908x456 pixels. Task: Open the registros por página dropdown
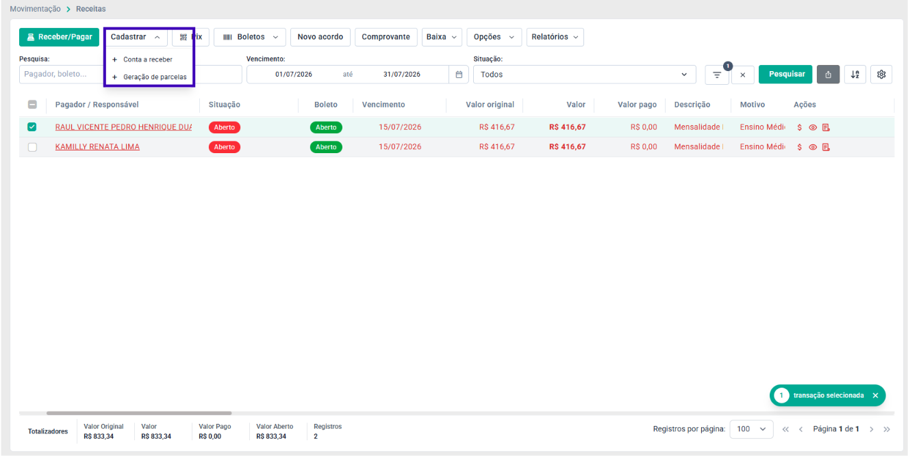(751, 429)
